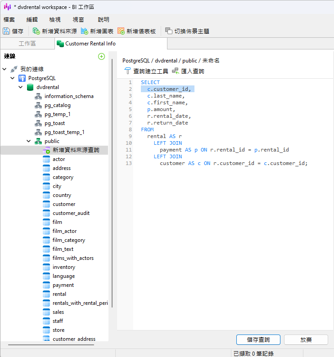Click the Import Query (匯入查詢) icon

[x=176, y=71]
